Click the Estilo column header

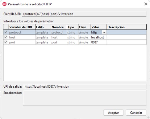[x=43, y=27]
